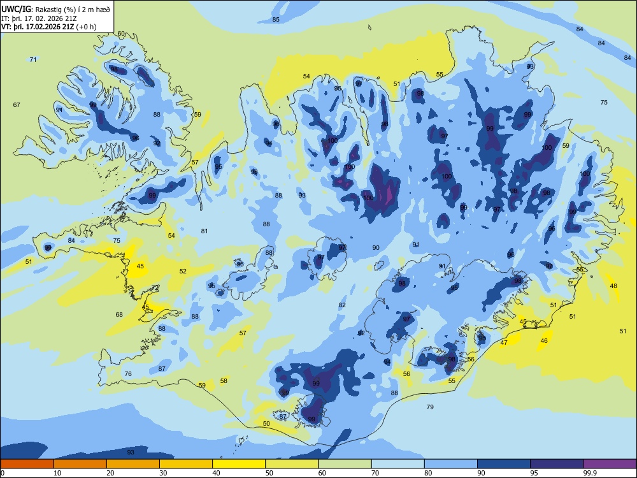The image size is (637, 478).
Task: Click the '50' value in the yellow southern area
Action: tap(266, 424)
